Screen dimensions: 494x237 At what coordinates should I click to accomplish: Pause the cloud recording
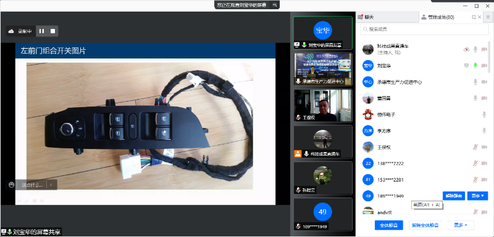coord(41,31)
